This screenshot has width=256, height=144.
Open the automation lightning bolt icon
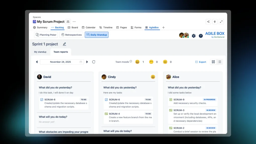(215, 22)
